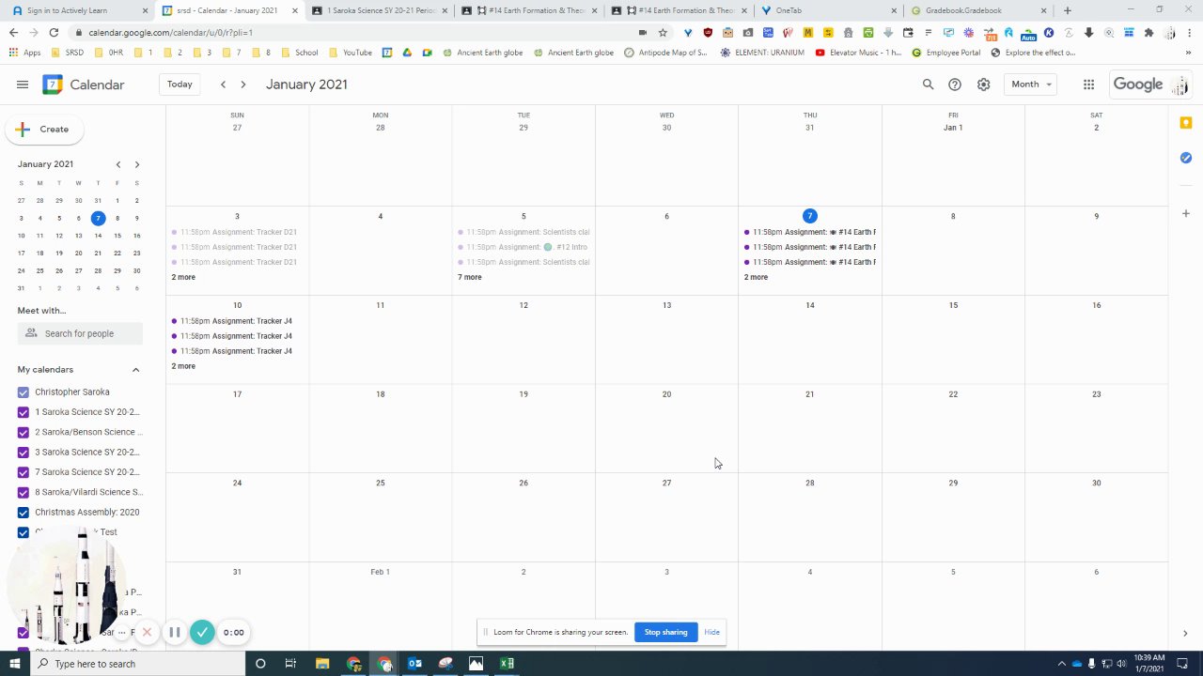Open the YouTube bookmark
This screenshot has height=676, width=1203.
(351, 53)
